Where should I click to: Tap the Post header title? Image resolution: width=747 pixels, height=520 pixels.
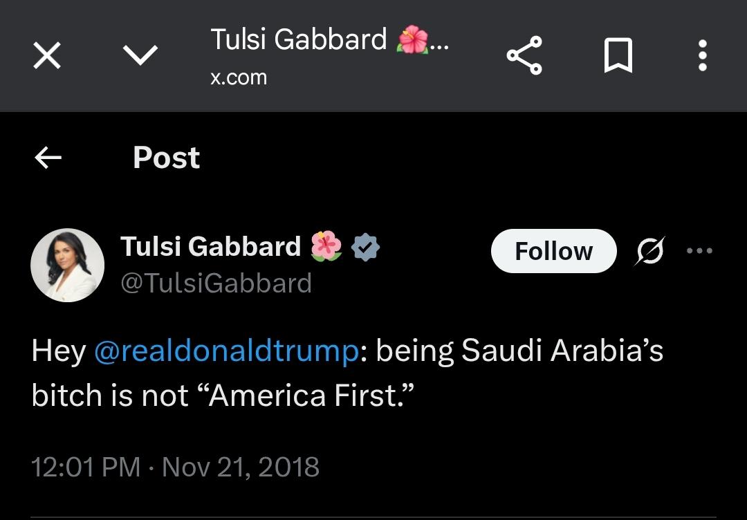coord(166,158)
